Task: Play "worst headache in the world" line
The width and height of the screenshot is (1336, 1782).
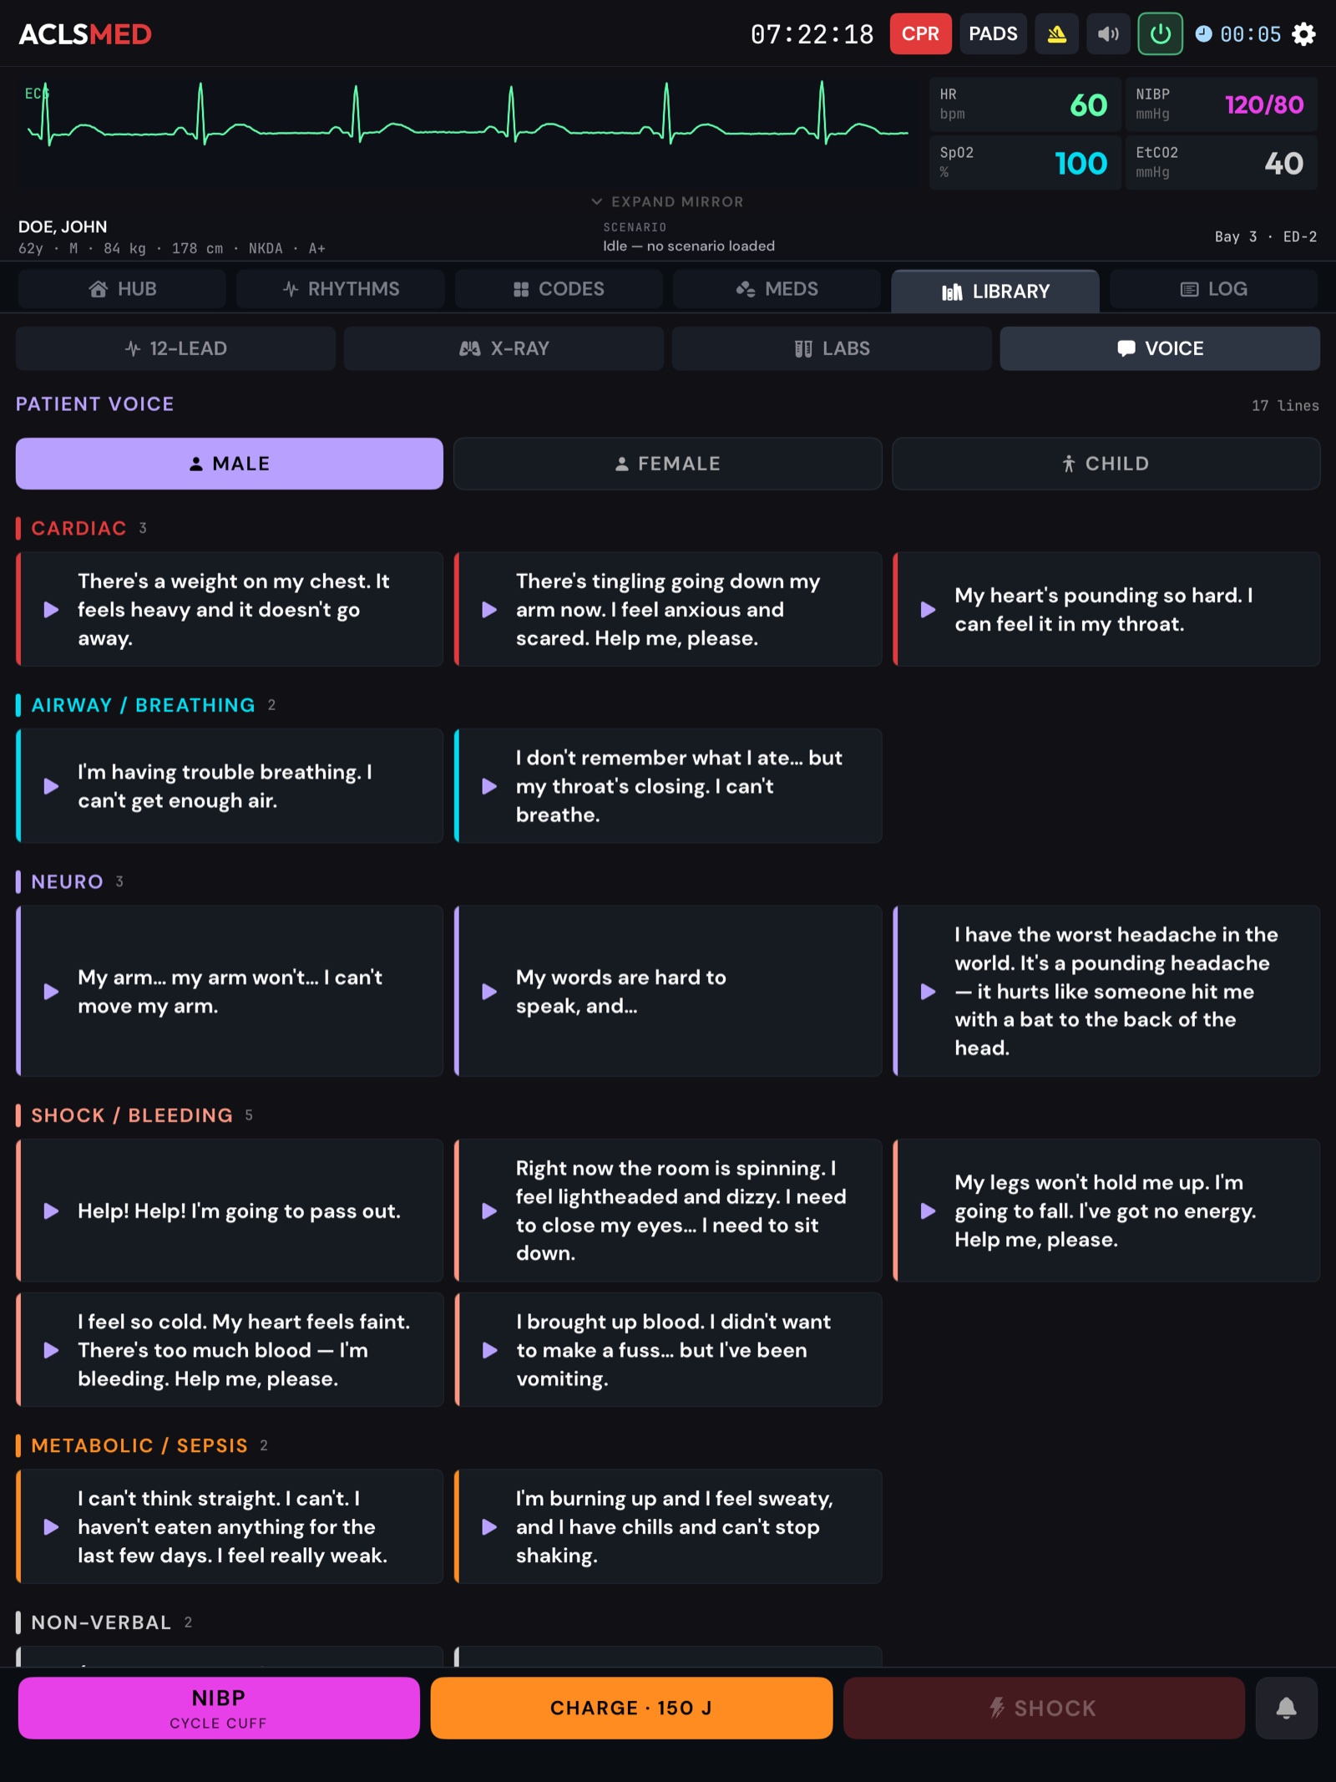Action: click(x=1106, y=991)
